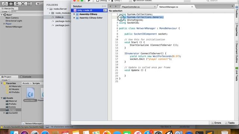Select the Rotate tool in Unity toolbar
This screenshot has width=239, height=134.
point(17,4)
